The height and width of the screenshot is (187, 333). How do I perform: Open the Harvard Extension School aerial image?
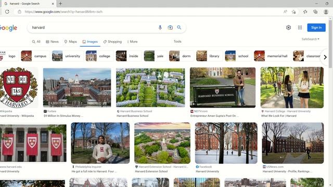coord(162,143)
